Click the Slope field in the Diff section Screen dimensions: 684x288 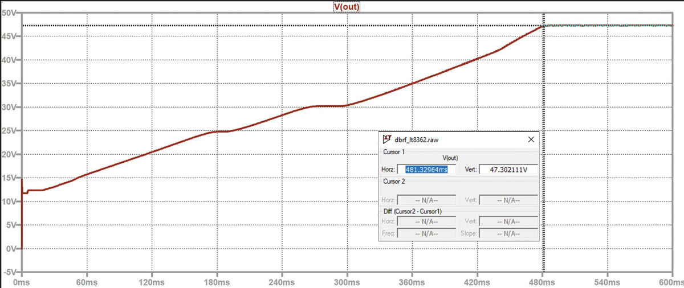(508, 233)
